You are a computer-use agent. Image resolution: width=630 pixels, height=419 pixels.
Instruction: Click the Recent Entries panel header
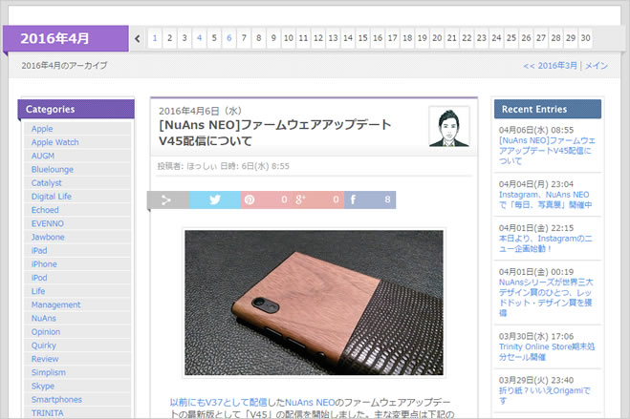coord(548,109)
